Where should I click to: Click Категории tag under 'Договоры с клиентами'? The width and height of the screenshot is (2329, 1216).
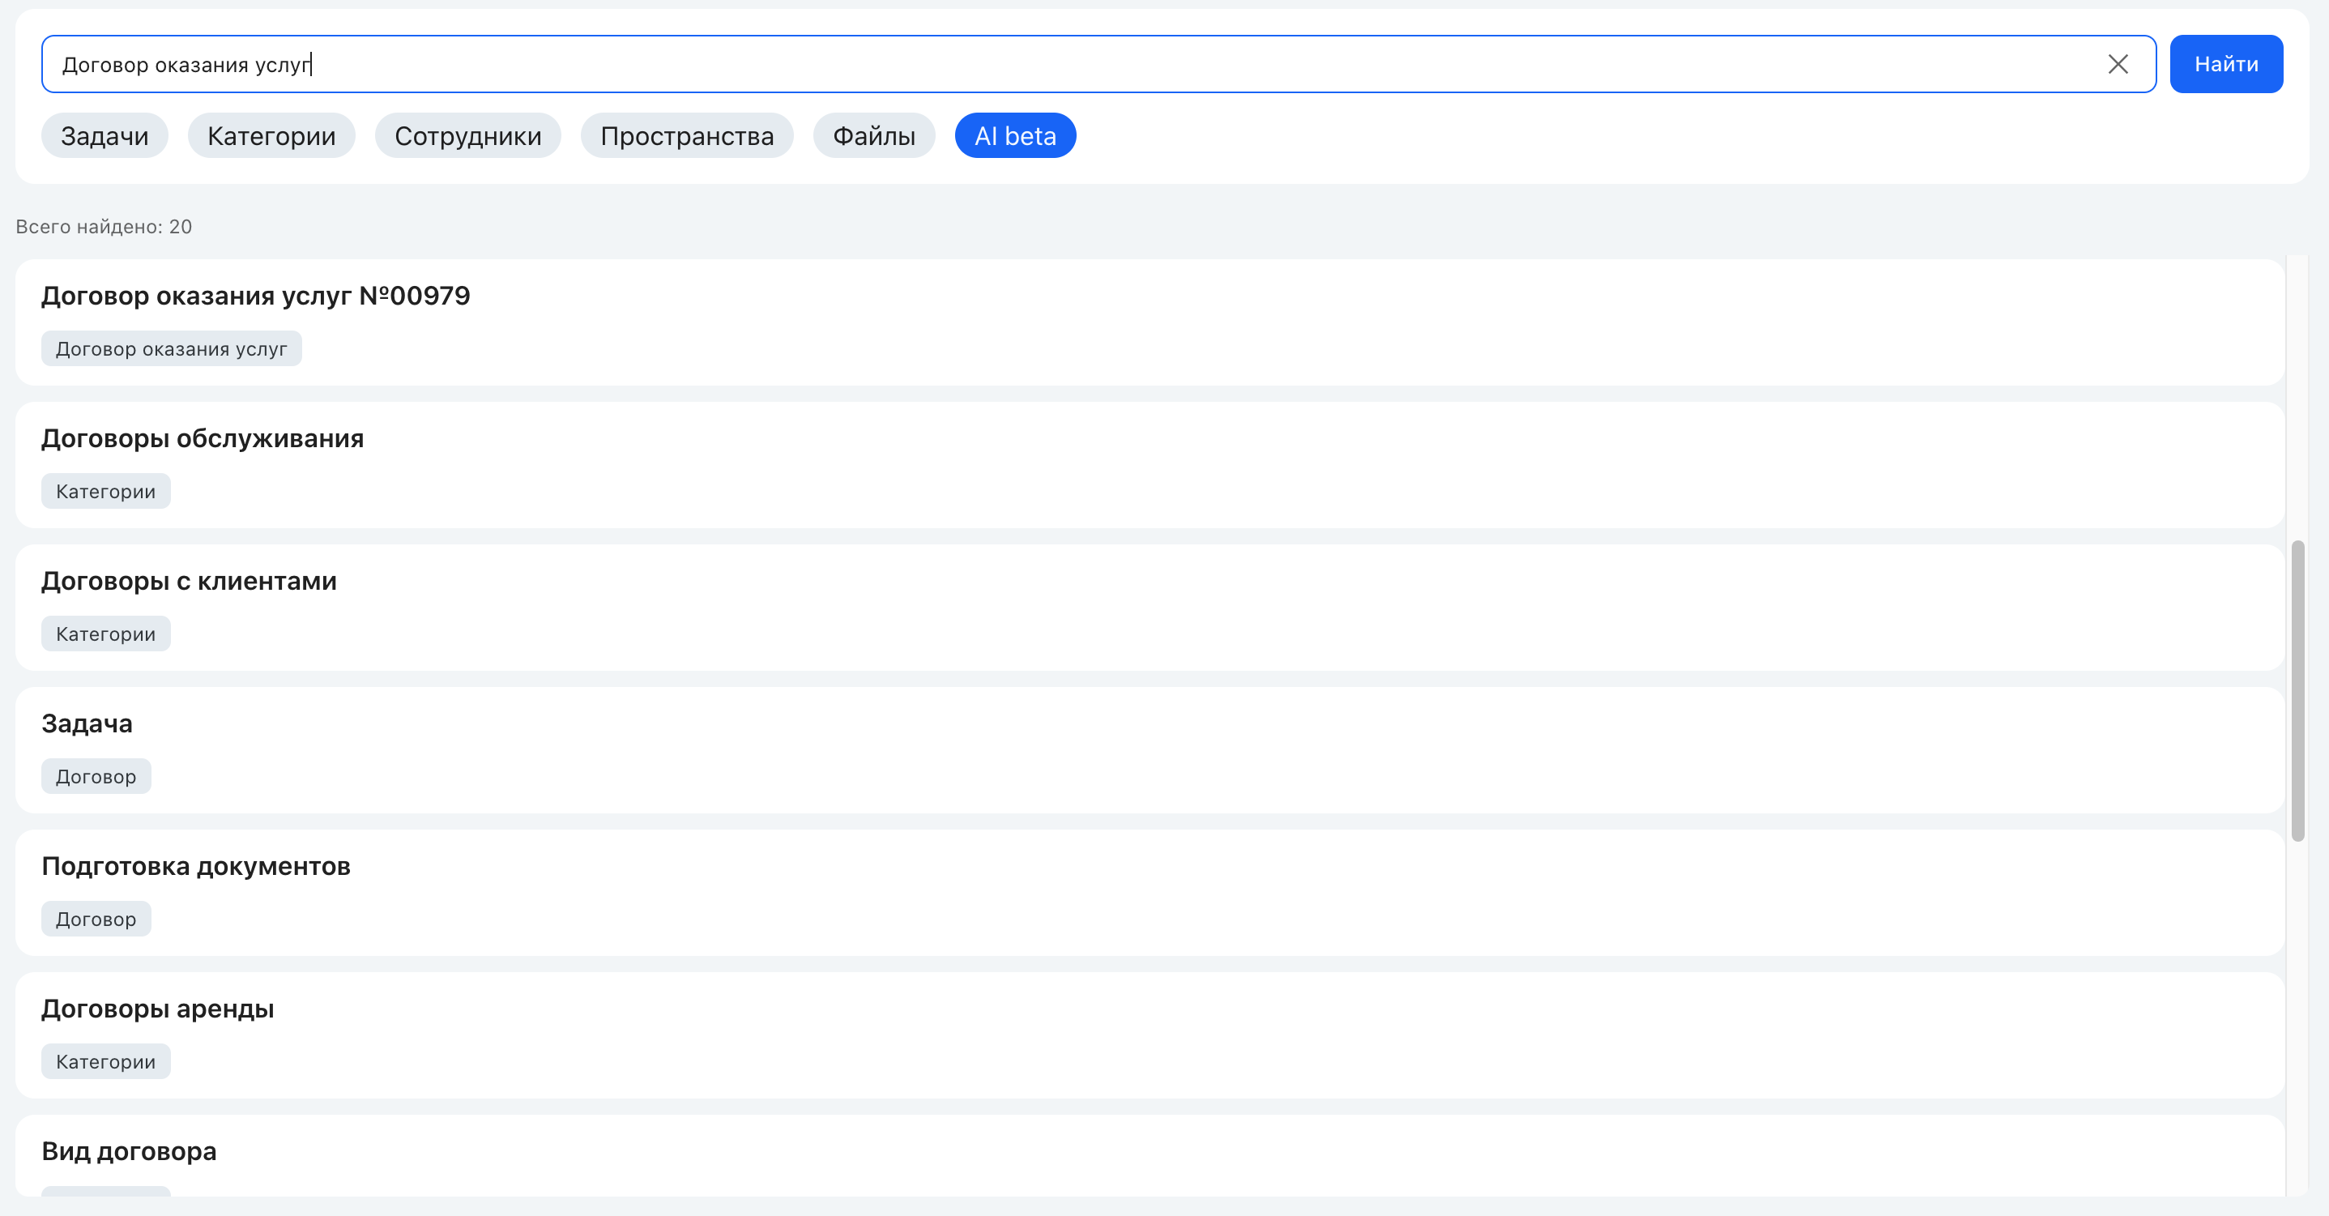coord(106,634)
